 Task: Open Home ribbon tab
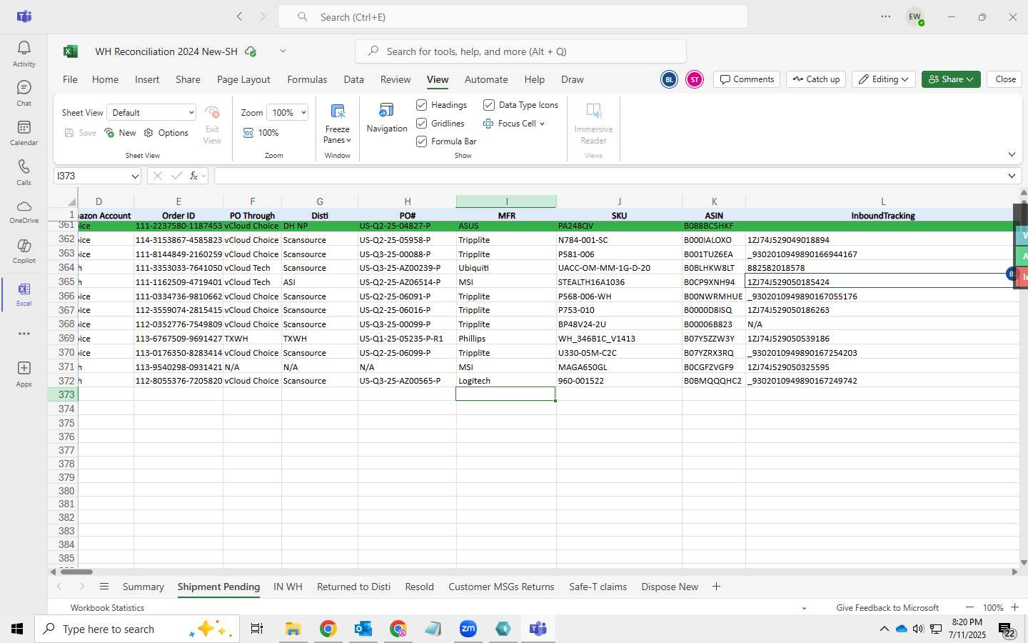coord(105,79)
